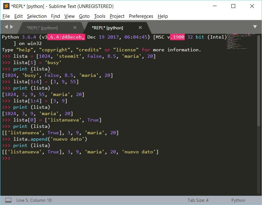Toggle side bar via status bar panel icon

pos(8,200)
